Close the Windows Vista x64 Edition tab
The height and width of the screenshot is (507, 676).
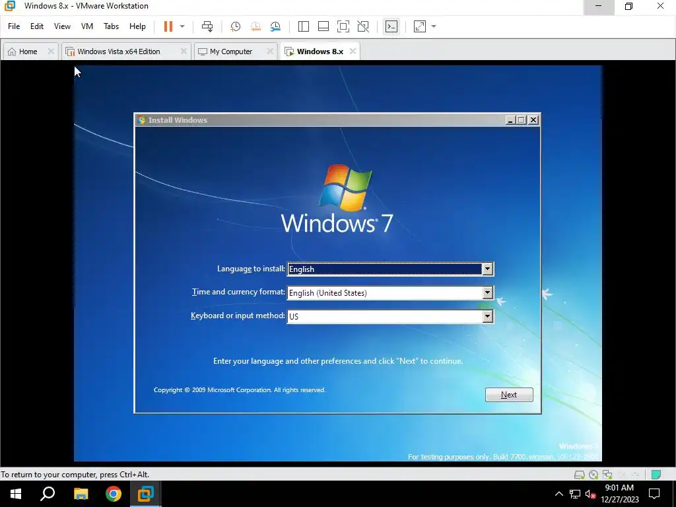tap(184, 51)
